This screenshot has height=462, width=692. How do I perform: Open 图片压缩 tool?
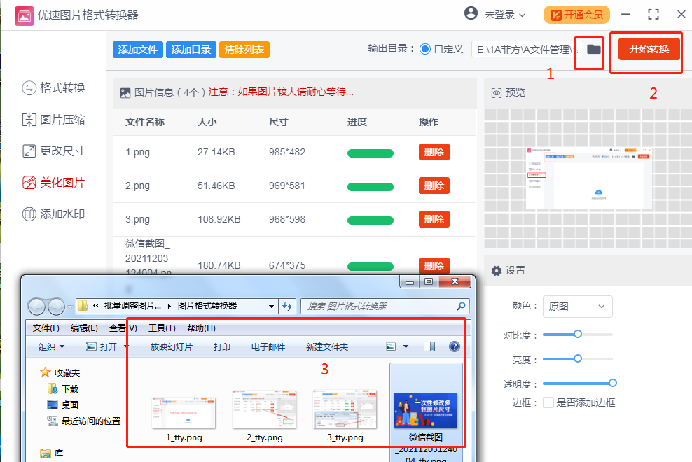[x=53, y=120]
